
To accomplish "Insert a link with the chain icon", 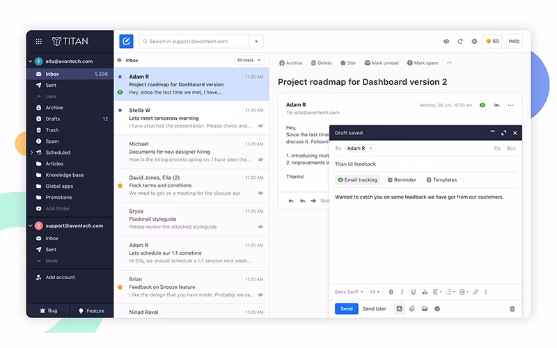I will (476, 292).
